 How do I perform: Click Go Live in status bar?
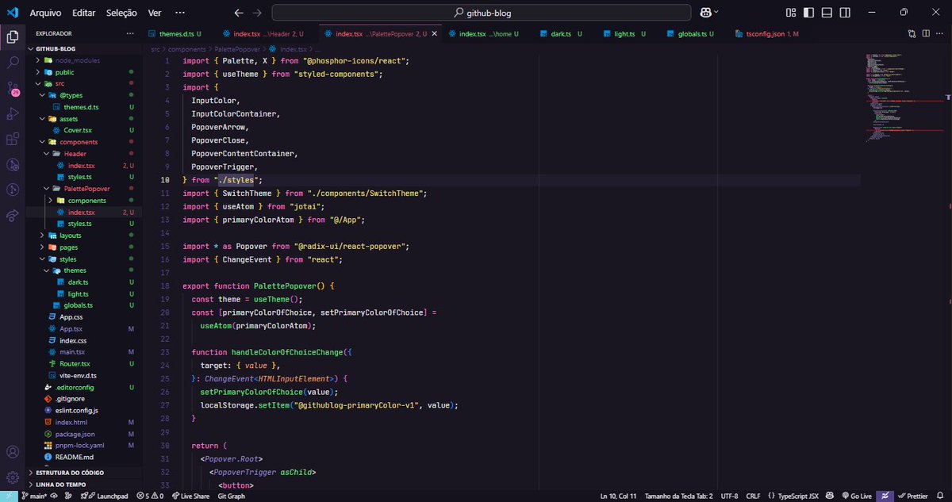[856, 496]
